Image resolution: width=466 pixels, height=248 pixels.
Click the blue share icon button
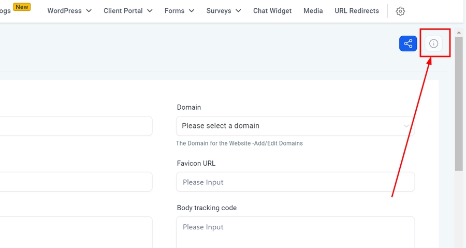tap(408, 43)
